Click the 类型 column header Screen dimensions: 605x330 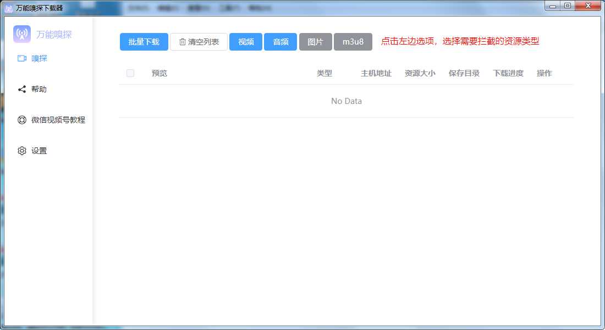(324, 73)
